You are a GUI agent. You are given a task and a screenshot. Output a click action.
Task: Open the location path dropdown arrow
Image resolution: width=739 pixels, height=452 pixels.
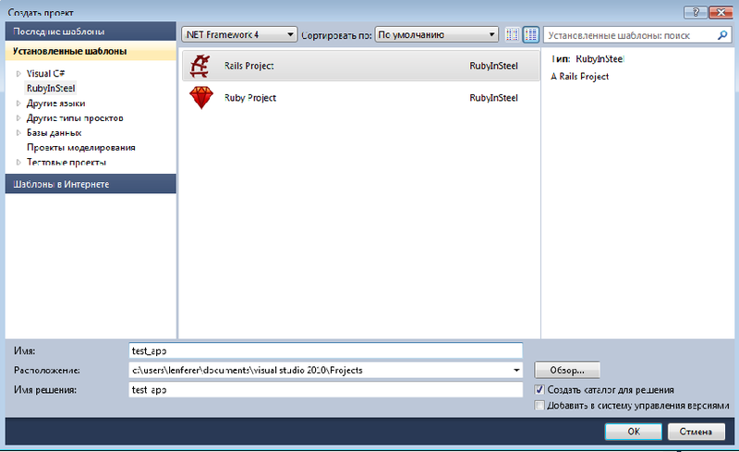(x=516, y=371)
